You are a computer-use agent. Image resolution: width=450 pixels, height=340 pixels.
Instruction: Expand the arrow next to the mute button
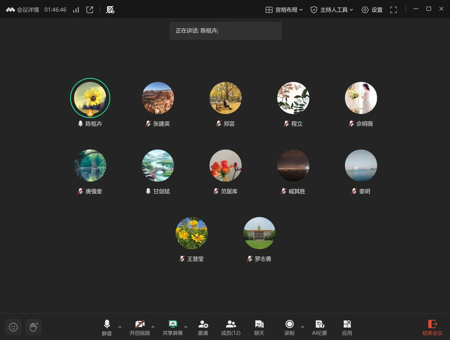120,326
